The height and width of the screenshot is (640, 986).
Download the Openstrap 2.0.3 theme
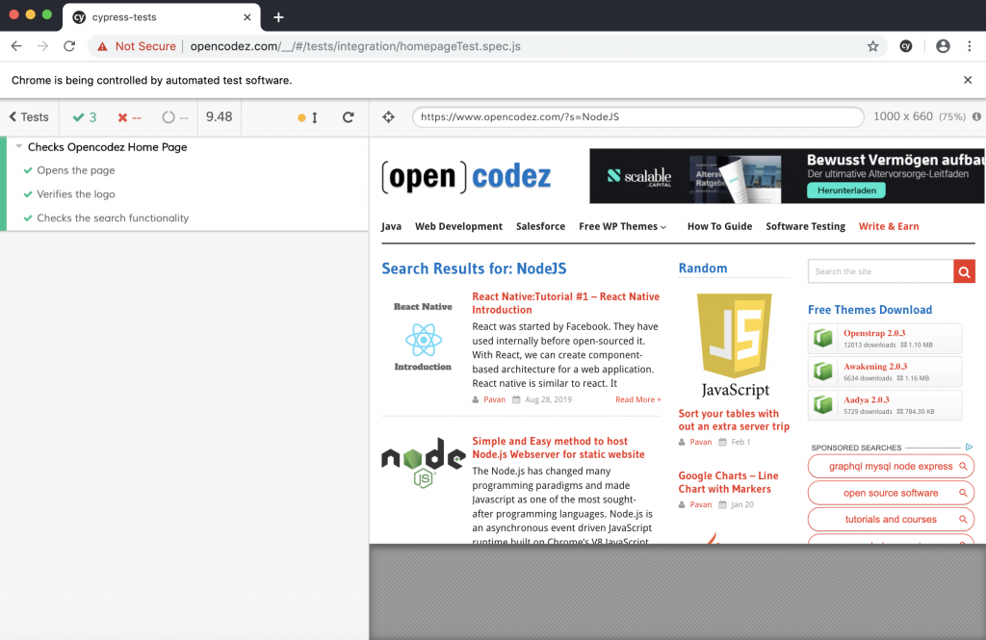click(874, 333)
